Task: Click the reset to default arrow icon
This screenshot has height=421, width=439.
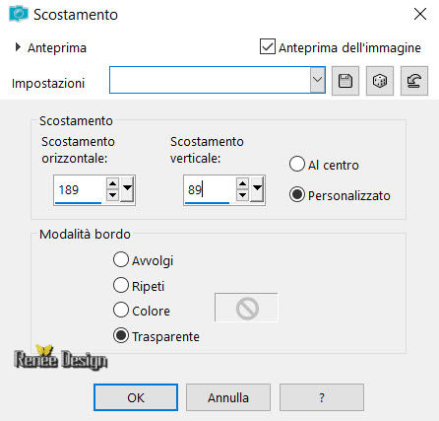Action: tap(414, 81)
